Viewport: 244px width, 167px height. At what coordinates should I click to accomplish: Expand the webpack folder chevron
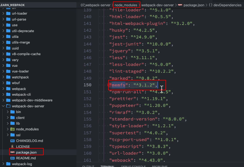pyautogui.click(x=3, y=89)
